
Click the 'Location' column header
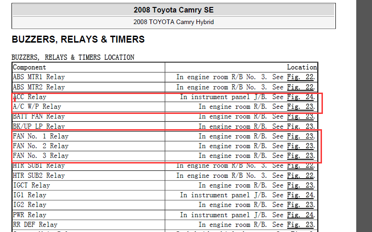click(241, 67)
